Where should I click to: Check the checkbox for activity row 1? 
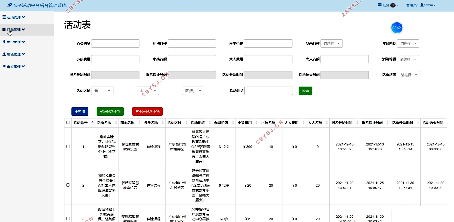click(68, 146)
